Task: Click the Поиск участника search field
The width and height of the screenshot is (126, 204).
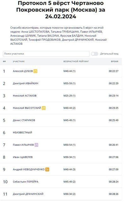Action: point(46,54)
